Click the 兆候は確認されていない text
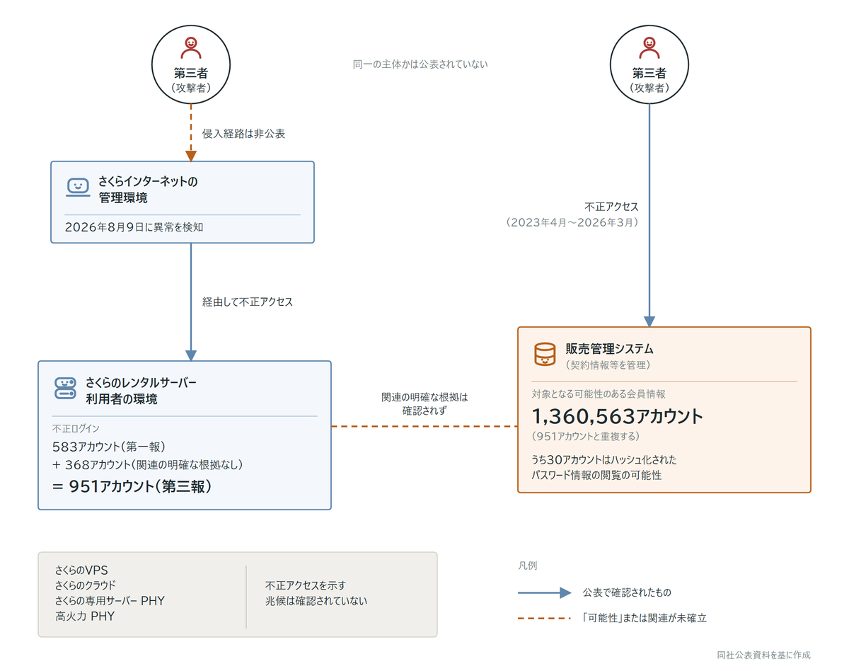Screen dimensions: 849x671 tap(316, 601)
